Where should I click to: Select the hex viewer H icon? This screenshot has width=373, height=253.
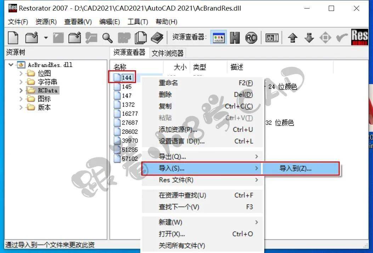tap(234, 37)
